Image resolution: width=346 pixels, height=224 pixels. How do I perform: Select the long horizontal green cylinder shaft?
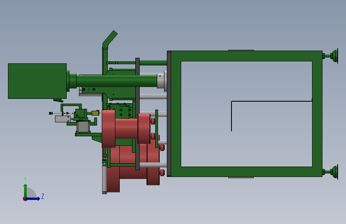117,81
